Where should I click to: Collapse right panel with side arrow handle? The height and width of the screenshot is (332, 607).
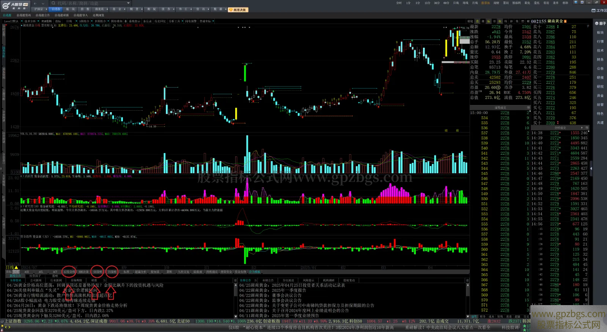[591, 168]
